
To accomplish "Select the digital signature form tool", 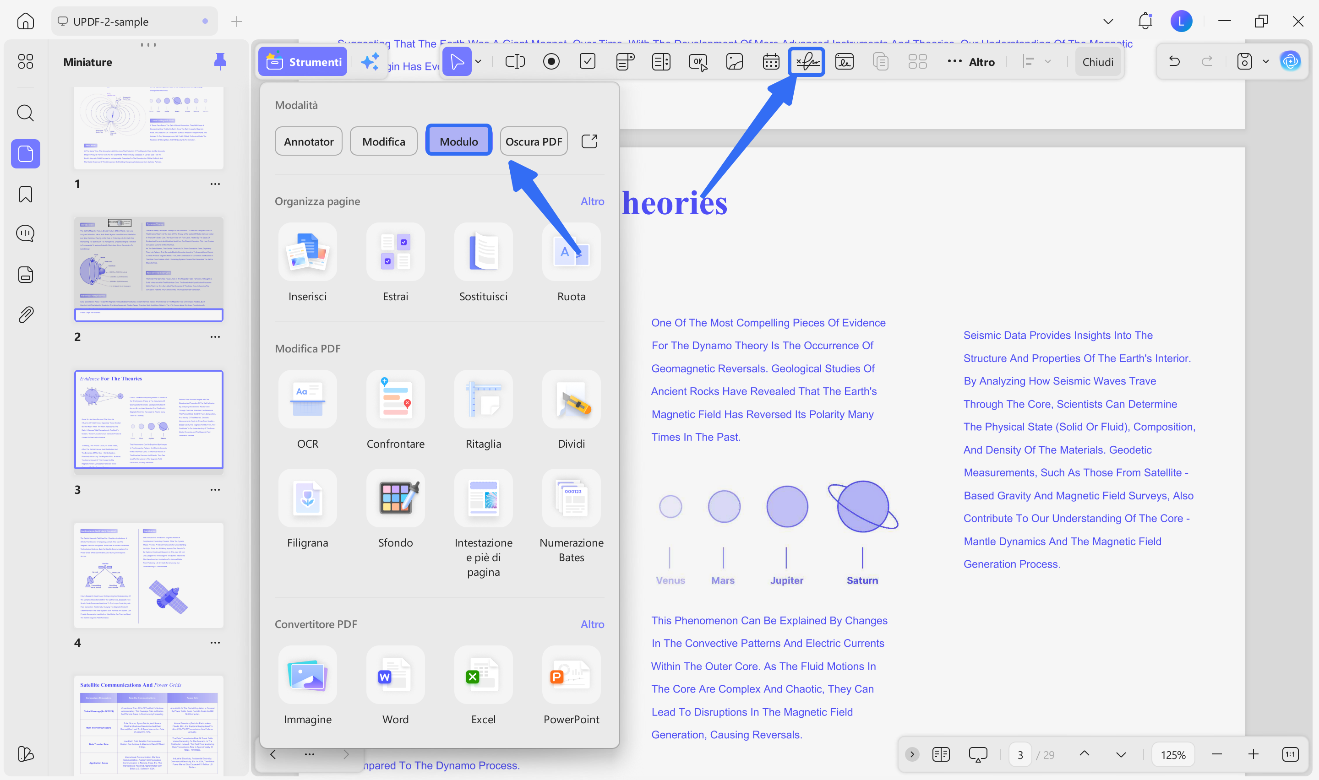I will coord(844,62).
